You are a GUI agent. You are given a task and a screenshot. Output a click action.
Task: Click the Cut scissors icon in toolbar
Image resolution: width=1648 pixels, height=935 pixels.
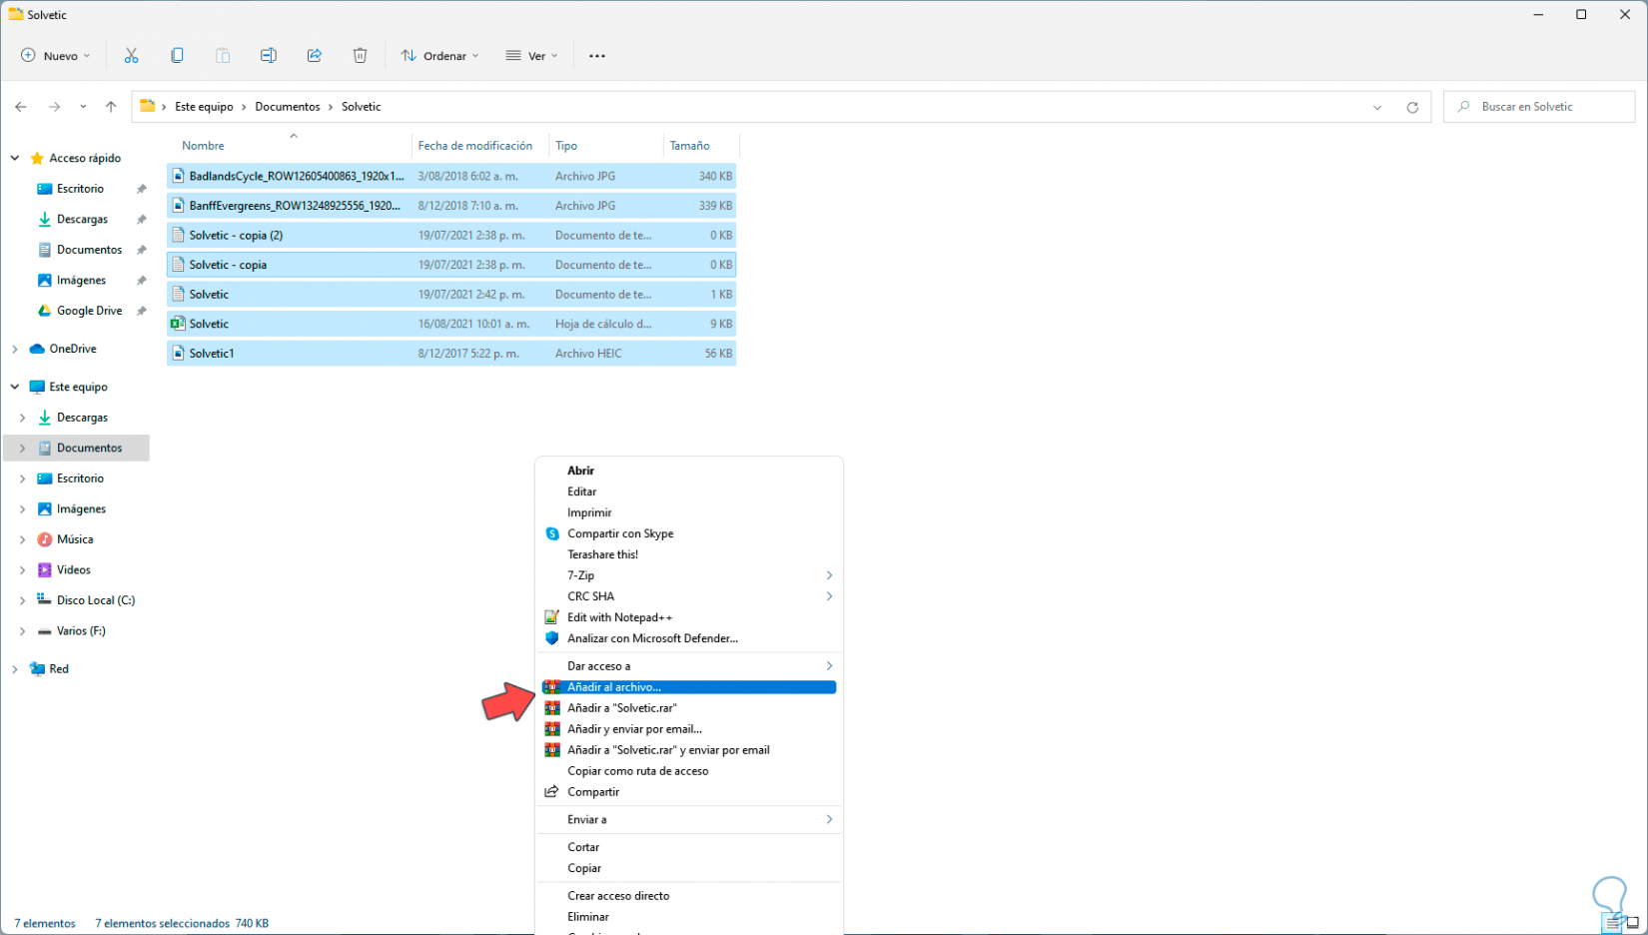click(131, 56)
